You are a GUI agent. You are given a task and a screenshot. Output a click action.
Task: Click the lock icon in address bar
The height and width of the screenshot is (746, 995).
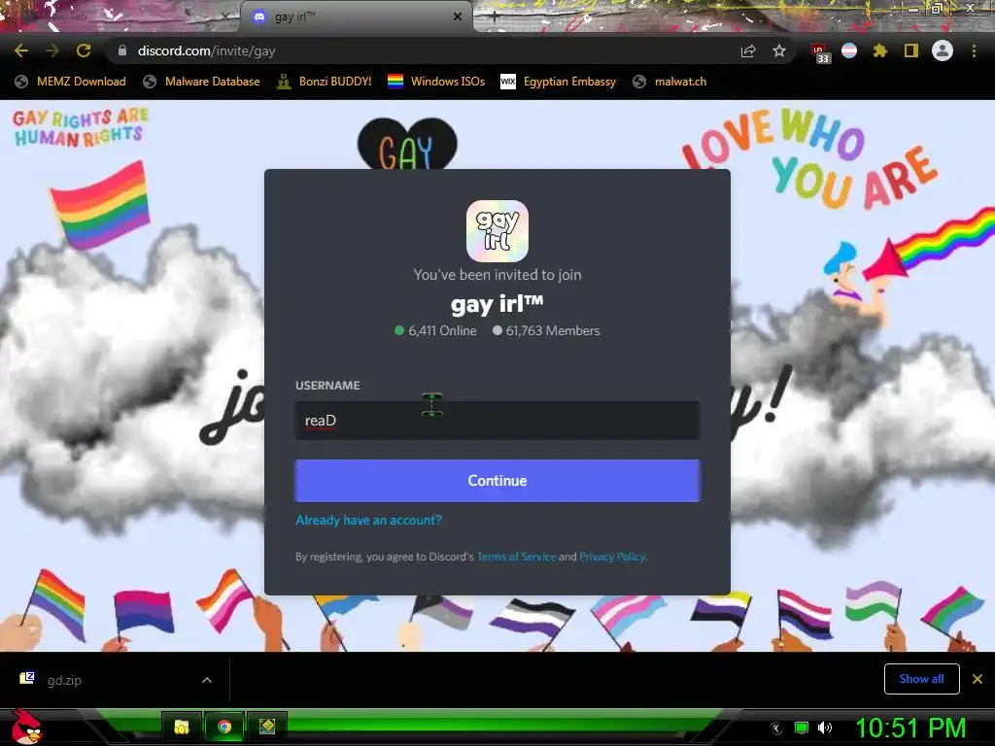click(122, 51)
